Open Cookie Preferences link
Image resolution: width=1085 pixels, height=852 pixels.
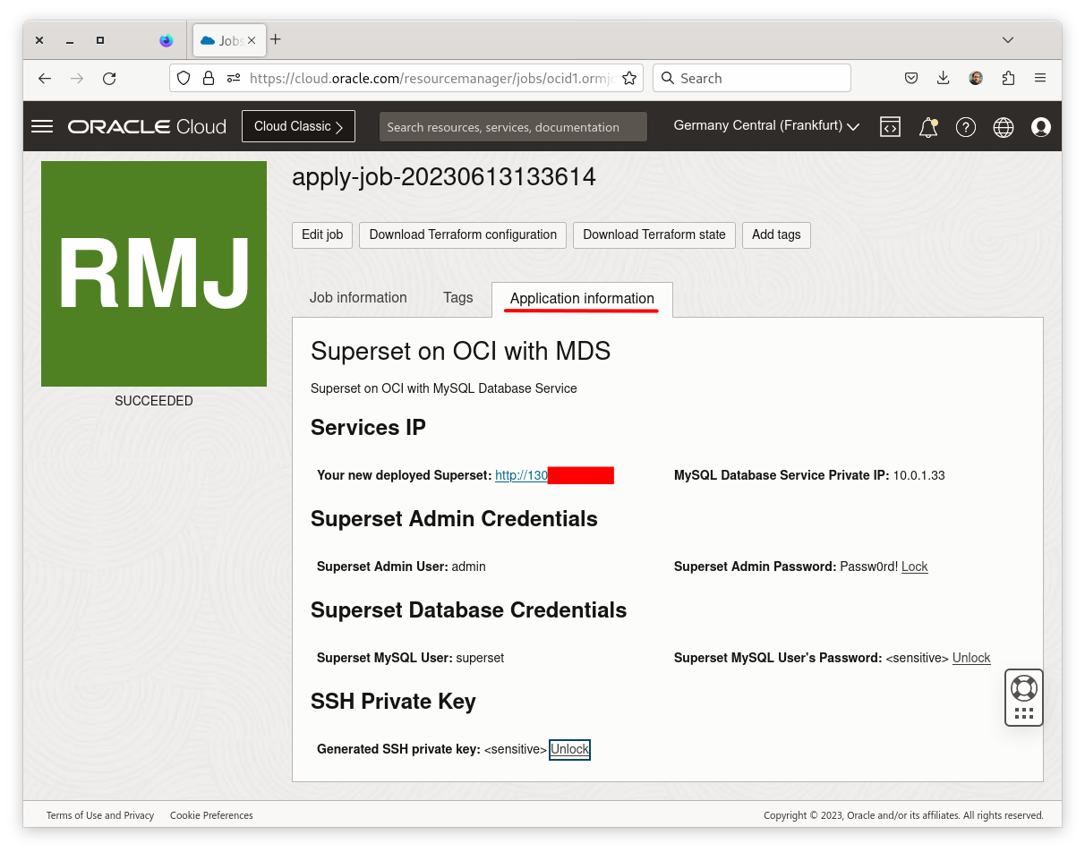pos(211,815)
